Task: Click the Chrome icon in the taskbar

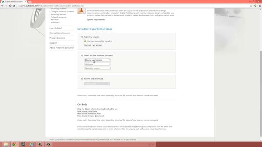Action: pos(14,144)
